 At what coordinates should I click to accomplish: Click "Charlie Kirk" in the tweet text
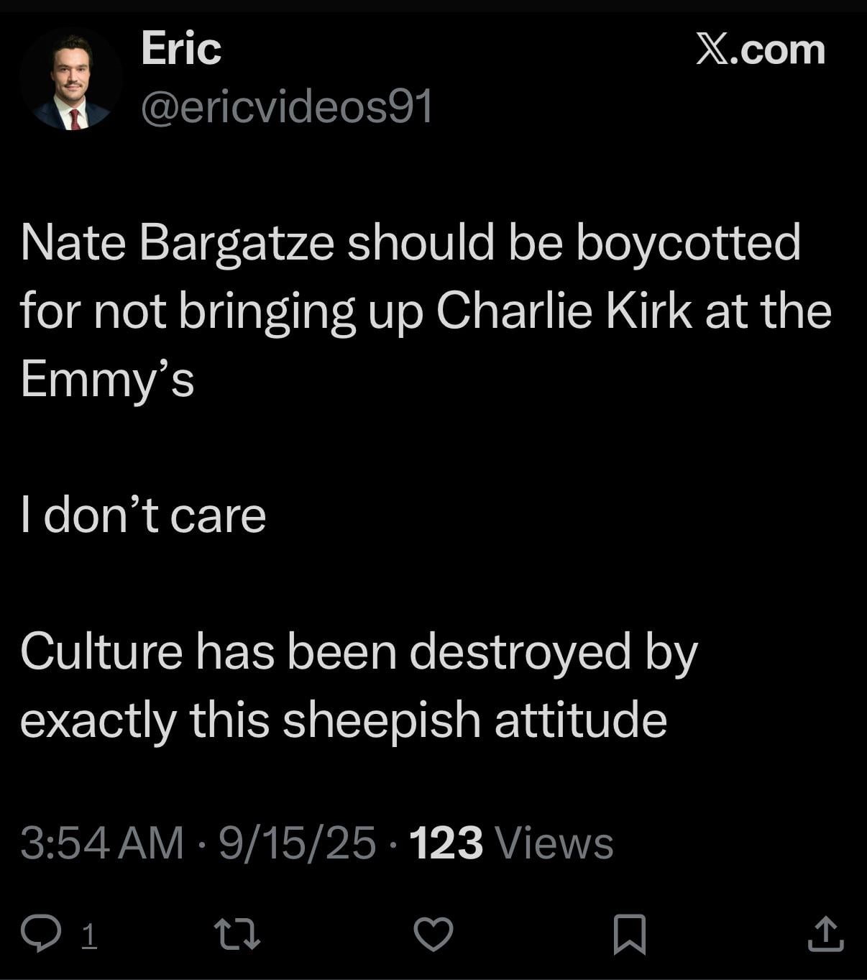[x=564, y=311]
